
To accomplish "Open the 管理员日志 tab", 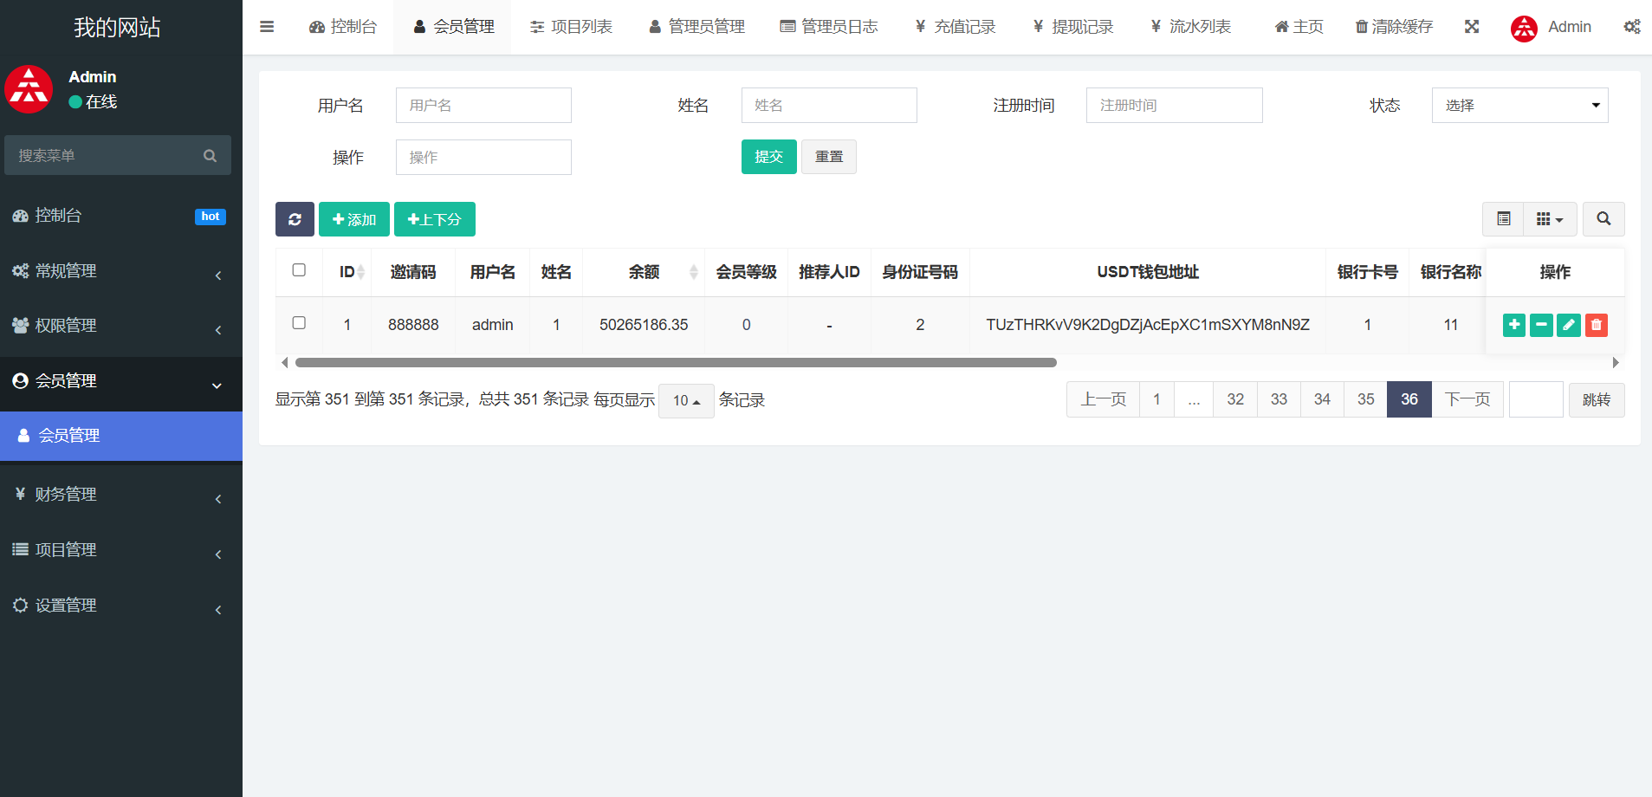I will 829,27.
